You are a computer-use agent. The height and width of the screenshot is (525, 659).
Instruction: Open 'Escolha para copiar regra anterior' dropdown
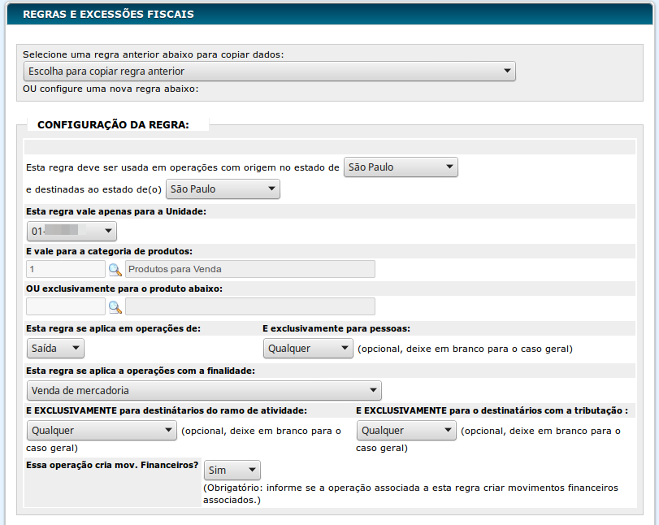point(269,72)
